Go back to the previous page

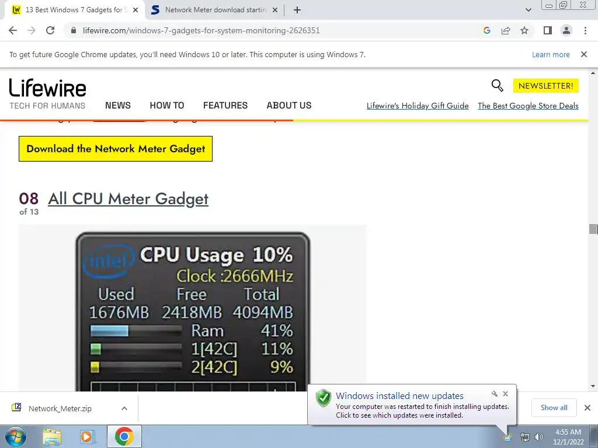pos(13,30)
